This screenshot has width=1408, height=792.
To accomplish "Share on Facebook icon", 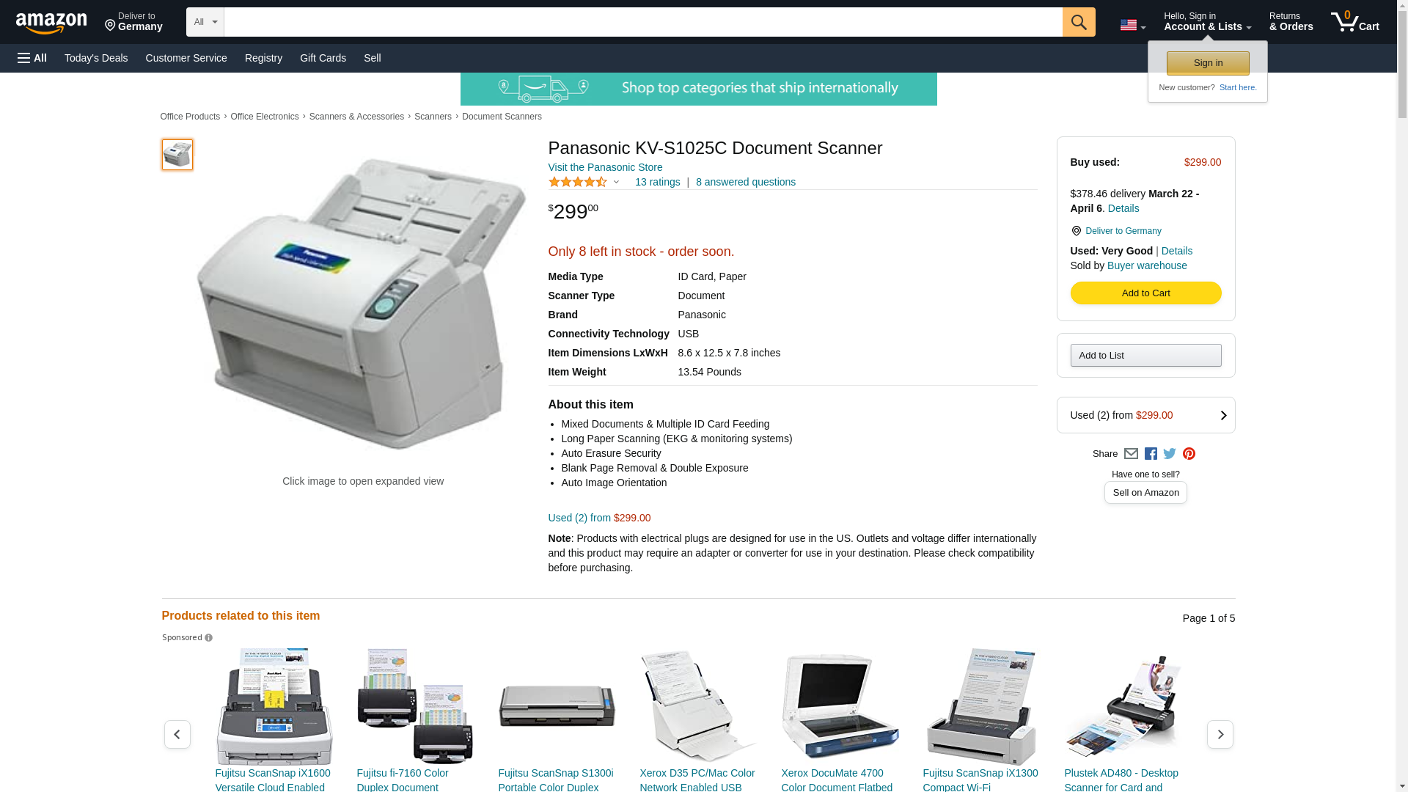I will coord(1151,454).
